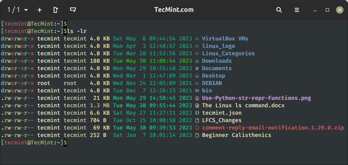
Task: Click the tecmint.json filename
Action: pyautogui.click(x=222, y=113)
